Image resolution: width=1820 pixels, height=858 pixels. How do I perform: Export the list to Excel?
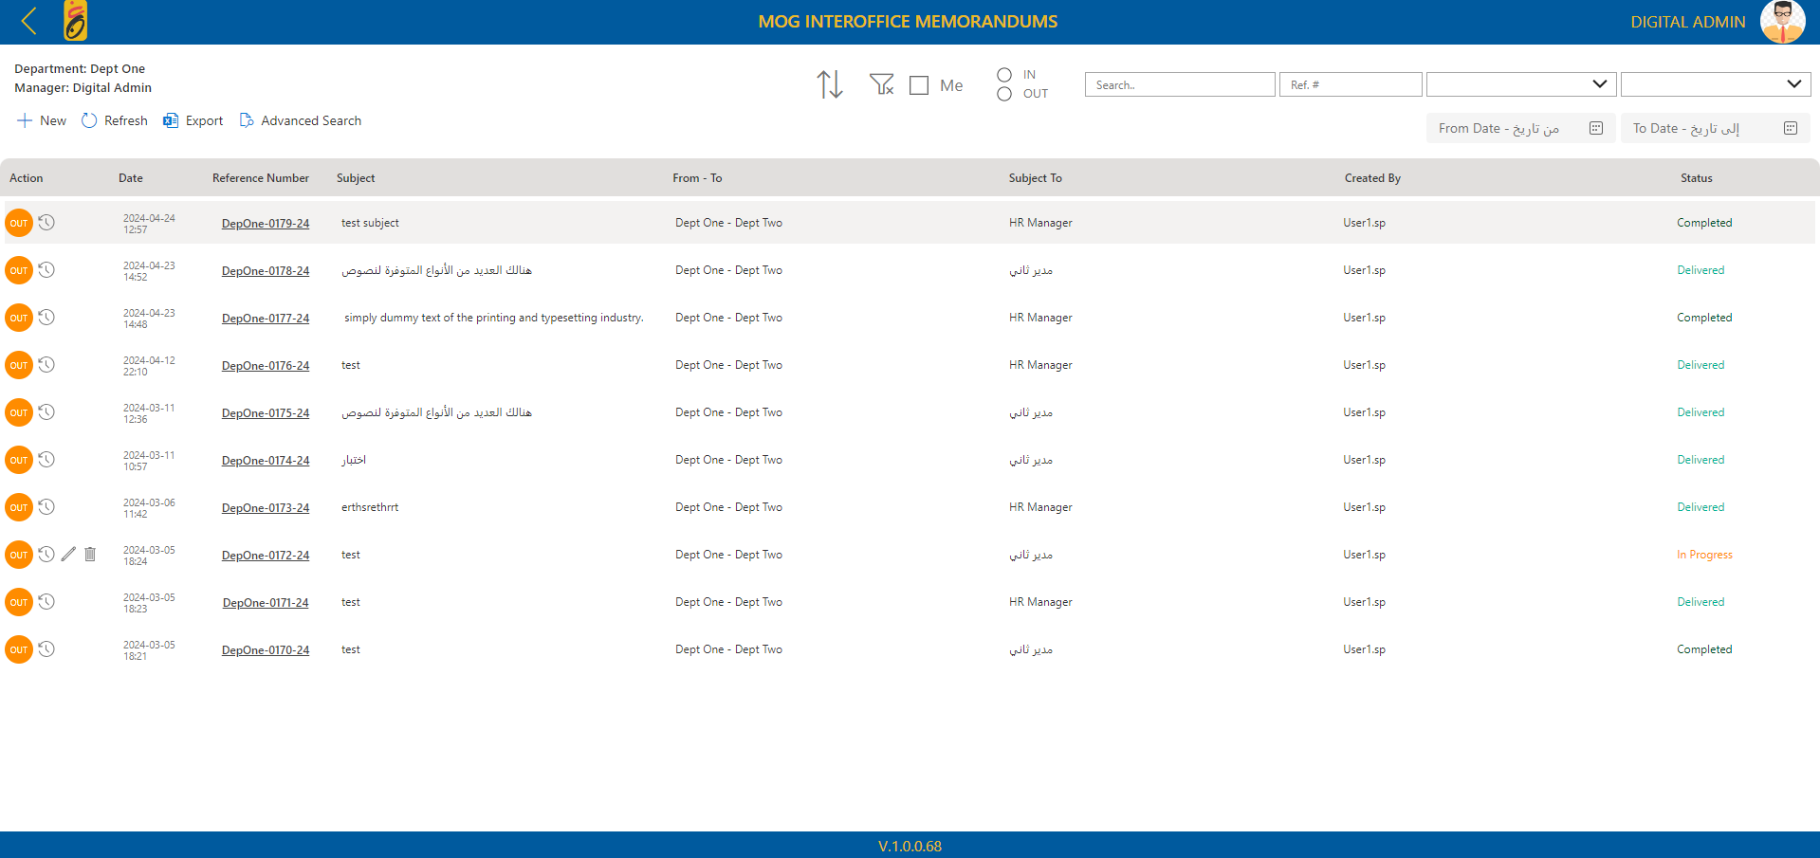193,120
